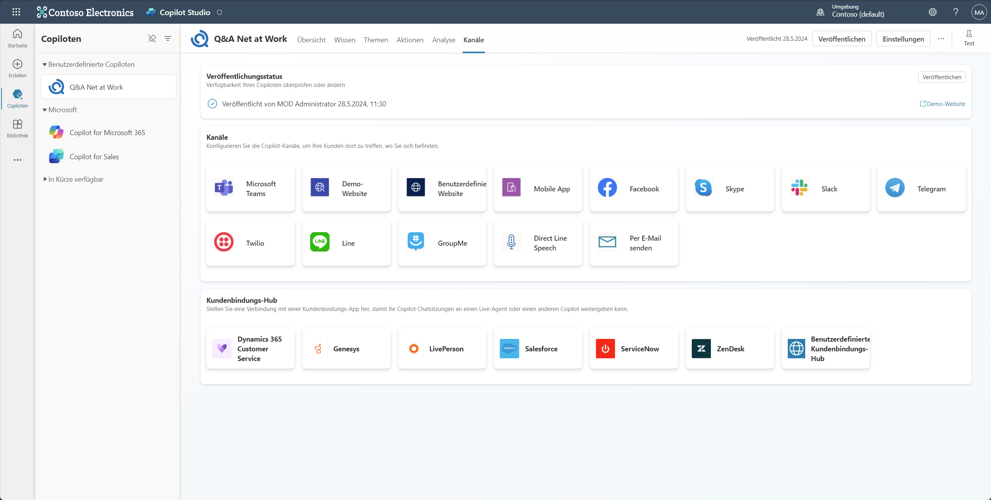Select the Genesys engagement hub
This screenshot has width=991, height=500.
click(346, 348)
